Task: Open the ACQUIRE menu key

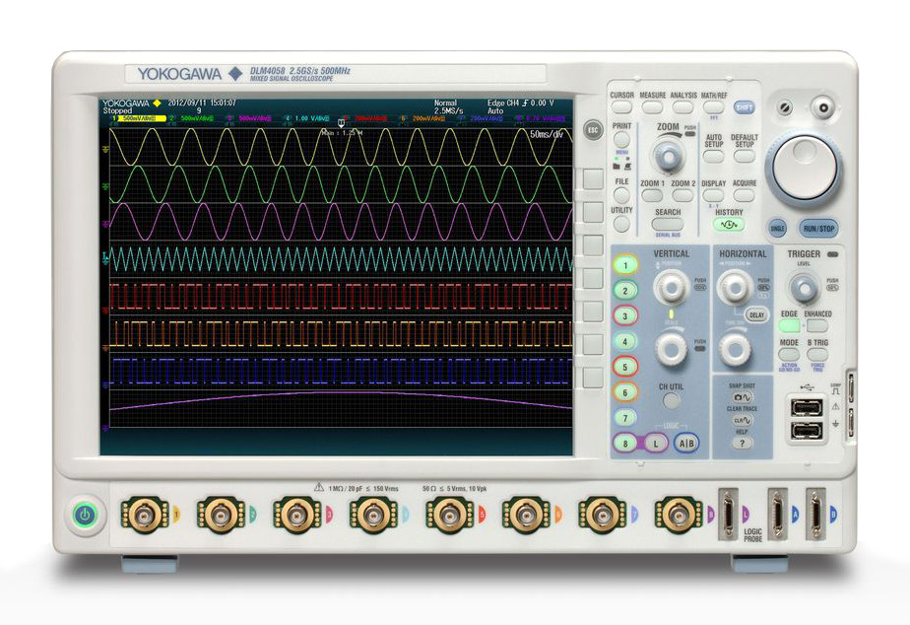Action: (744, 195)
